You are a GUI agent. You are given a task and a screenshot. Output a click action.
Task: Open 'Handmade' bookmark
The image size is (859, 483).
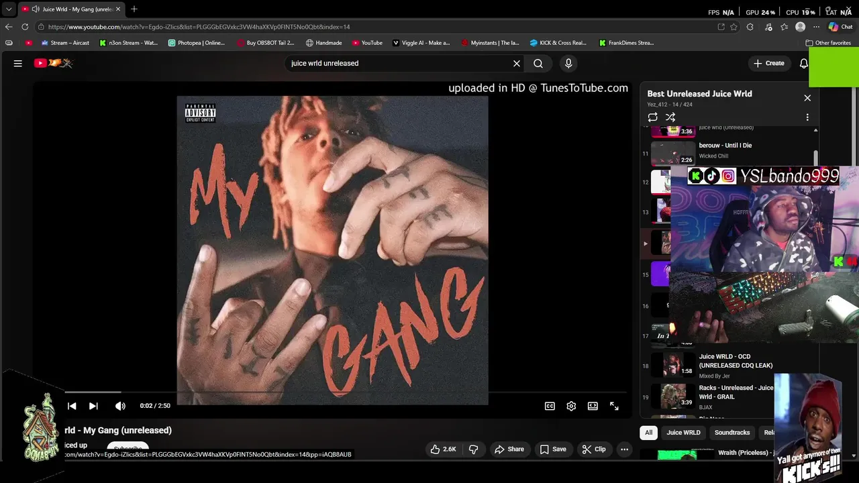(324, 43)
